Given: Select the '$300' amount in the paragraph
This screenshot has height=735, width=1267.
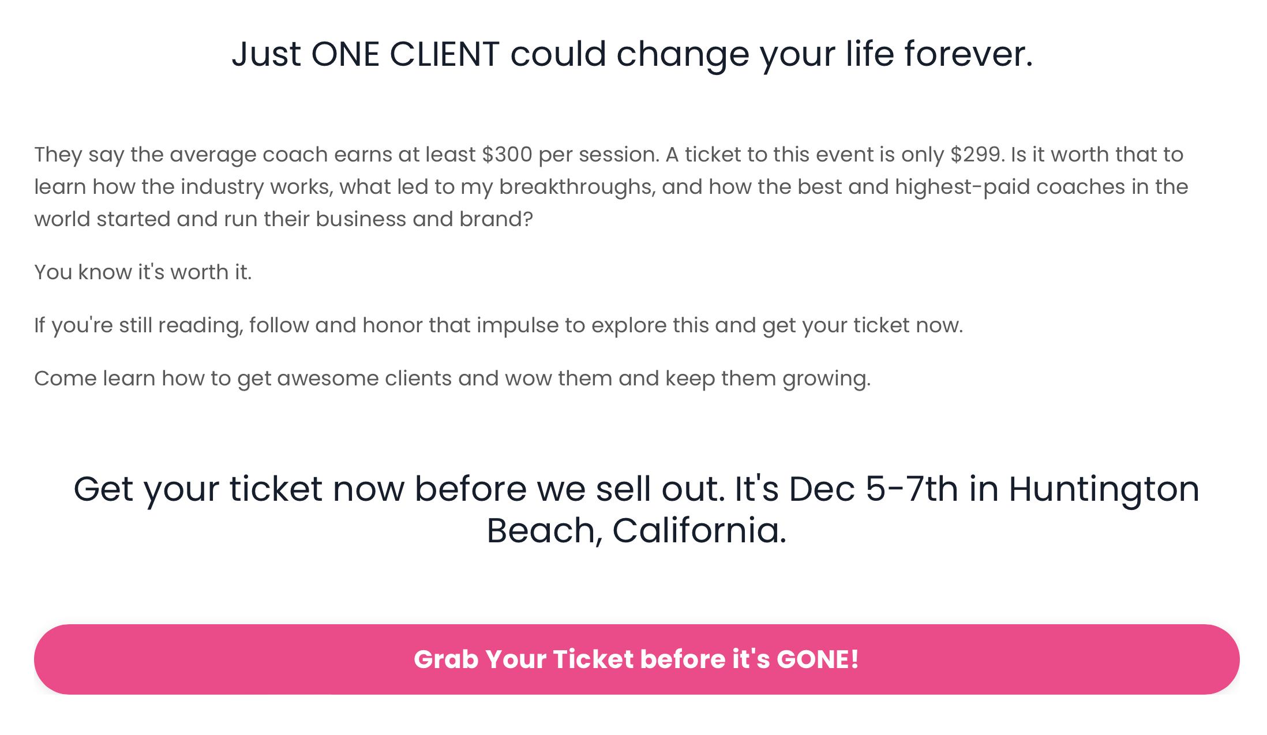Looking at the screenshot, I should 507,155.
